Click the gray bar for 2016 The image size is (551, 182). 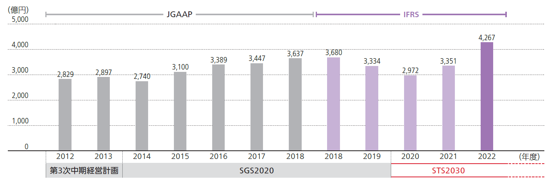click(x=218, y=108)
